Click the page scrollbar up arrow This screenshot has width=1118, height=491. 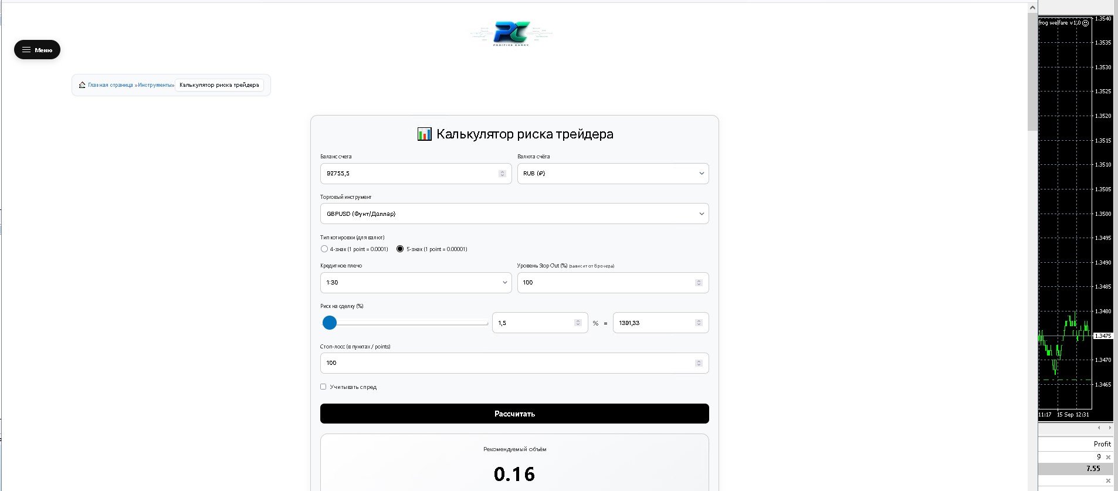coord(1032,8)
